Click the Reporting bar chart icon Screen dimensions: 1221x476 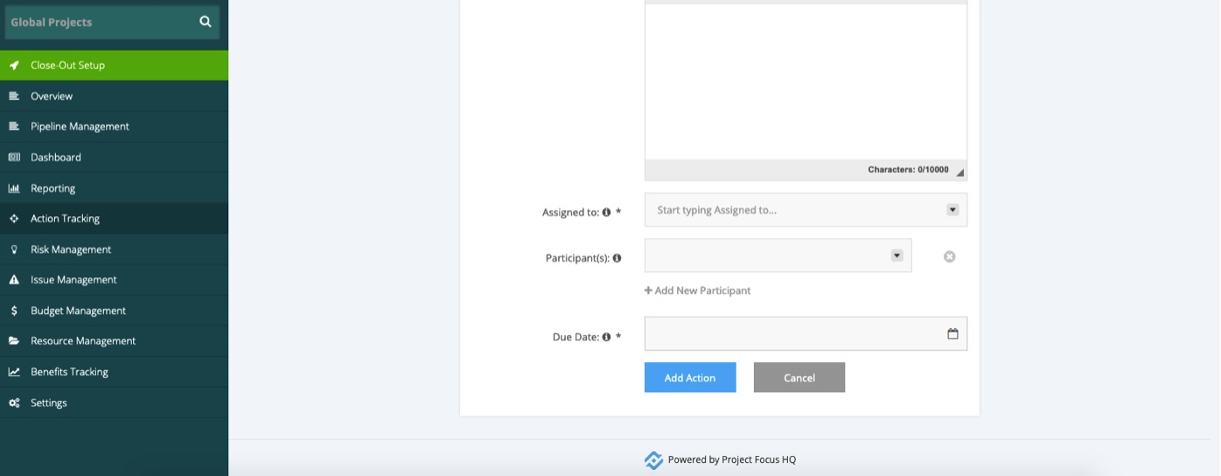(14, 188)
